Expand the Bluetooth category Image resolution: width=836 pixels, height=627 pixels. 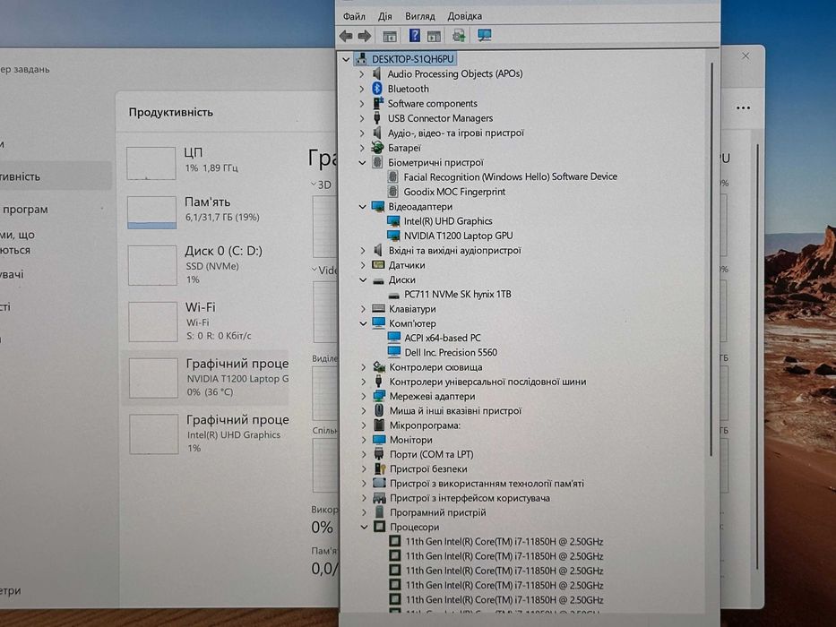(362, 89)
